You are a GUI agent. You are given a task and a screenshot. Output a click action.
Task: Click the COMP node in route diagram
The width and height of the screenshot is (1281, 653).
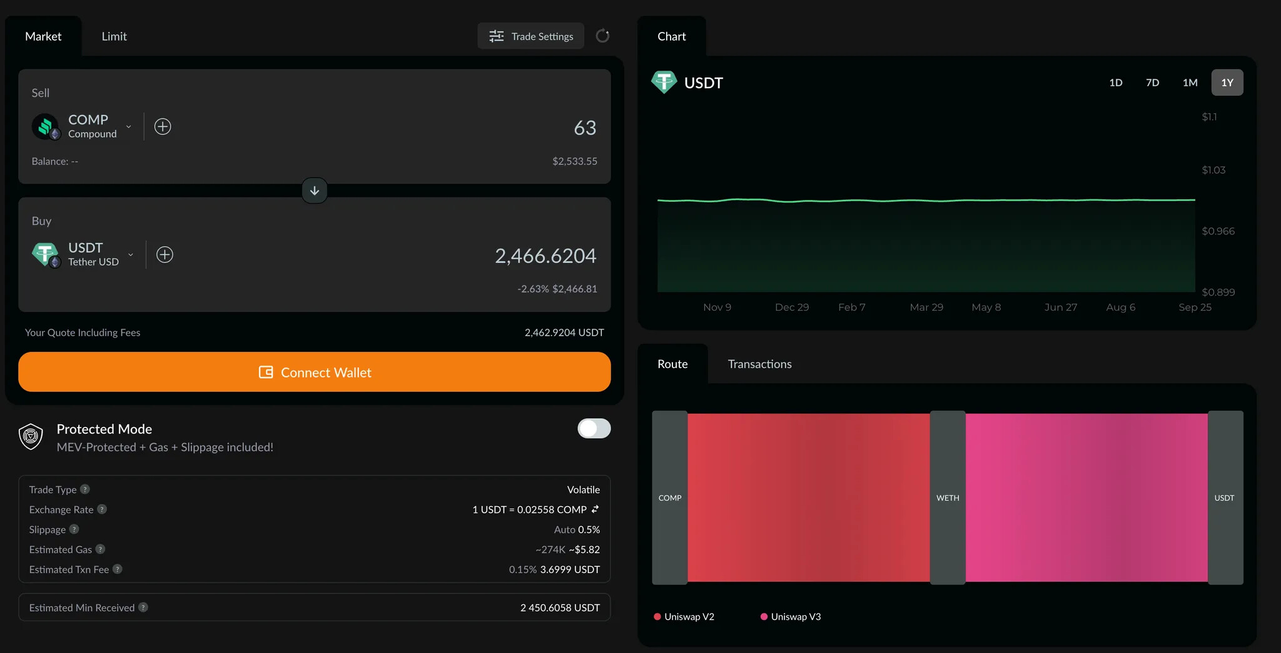point(670,497)
